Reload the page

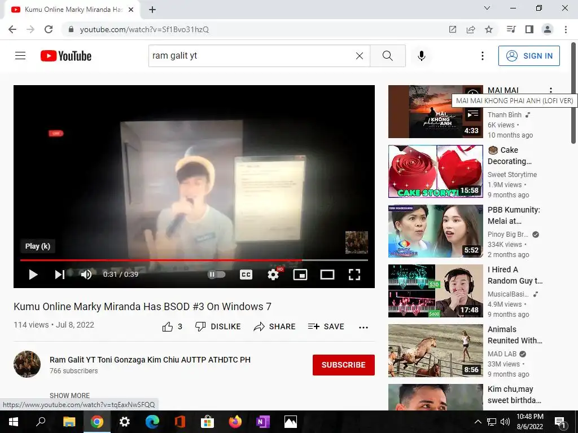pyautogui.click(x=49, y=29)
